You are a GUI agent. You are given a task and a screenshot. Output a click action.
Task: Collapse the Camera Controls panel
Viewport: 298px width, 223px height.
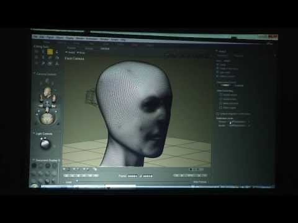coord(34,74)
